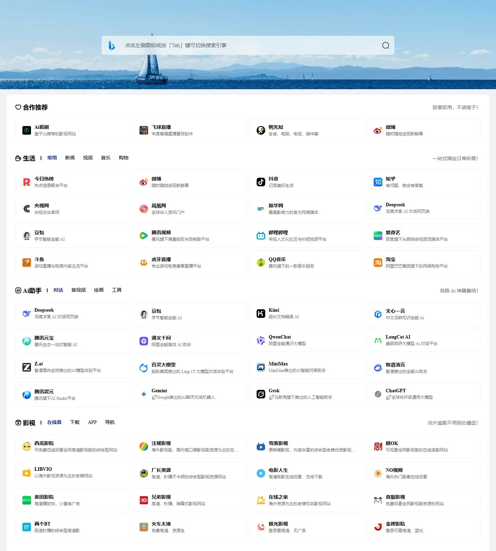The width and height of the screenshot is (496, 551).
Task: Open the Grok icon
Action: point(261,394)
